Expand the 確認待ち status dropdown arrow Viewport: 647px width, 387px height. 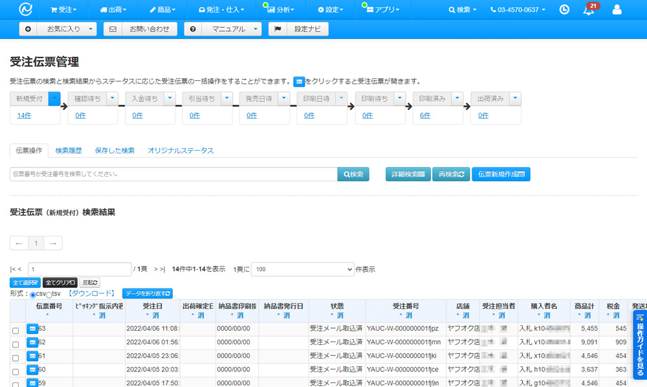[x=112, y=98]
